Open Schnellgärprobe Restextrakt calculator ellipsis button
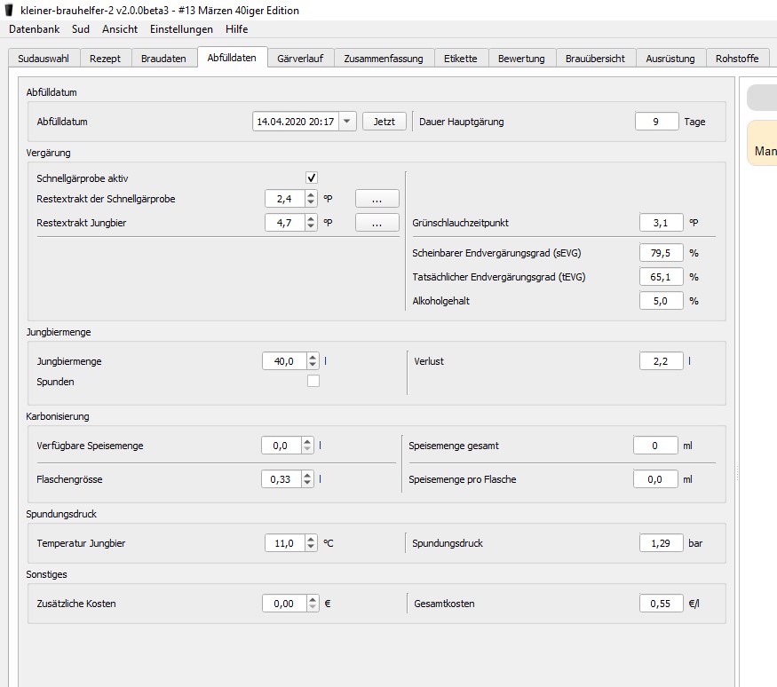This screenshot has width=777, height=687. (x=377, y=199)
